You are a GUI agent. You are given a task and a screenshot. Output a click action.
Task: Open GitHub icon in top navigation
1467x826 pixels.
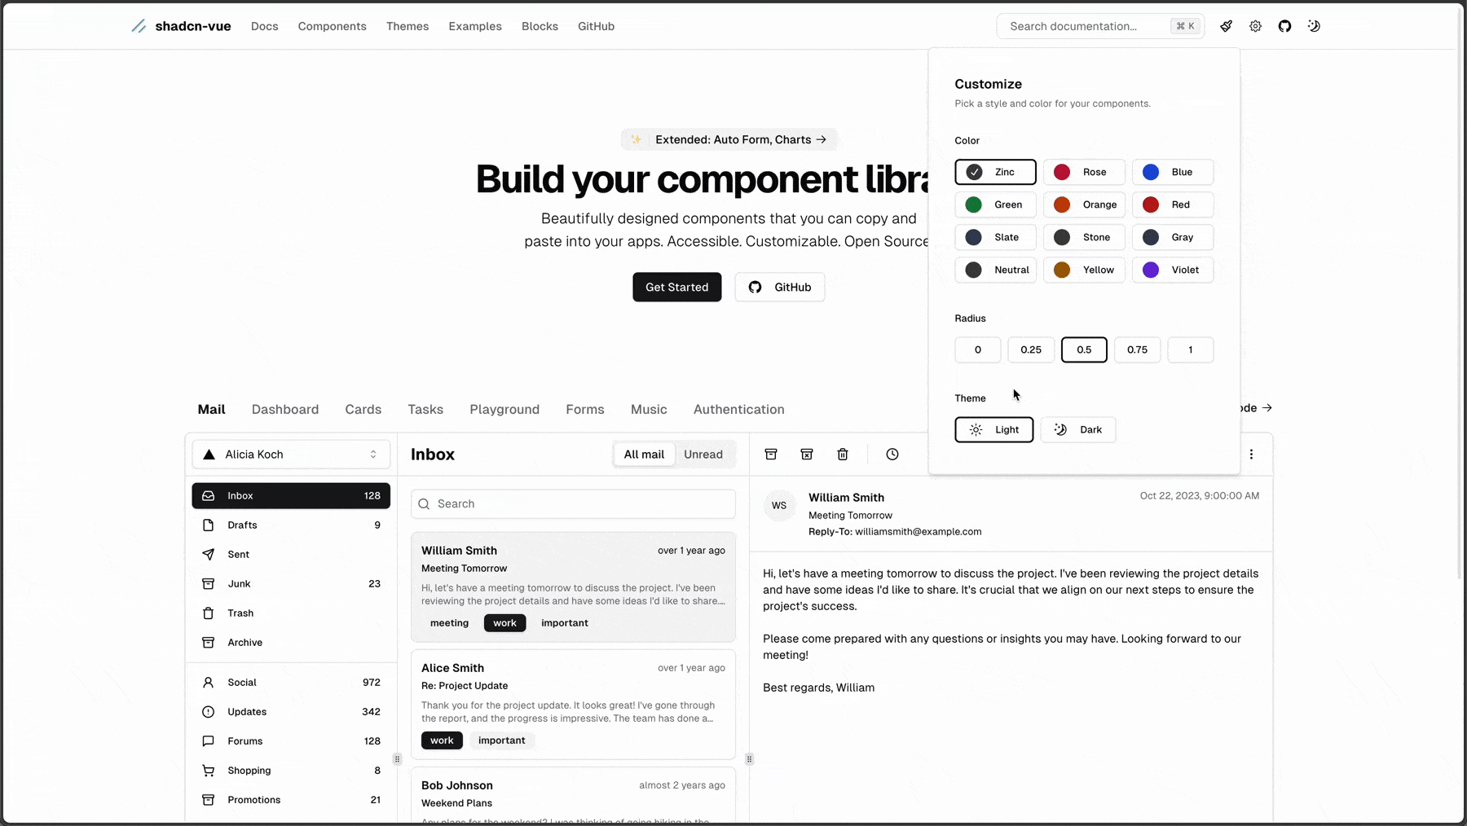(x=1284, y=26)
